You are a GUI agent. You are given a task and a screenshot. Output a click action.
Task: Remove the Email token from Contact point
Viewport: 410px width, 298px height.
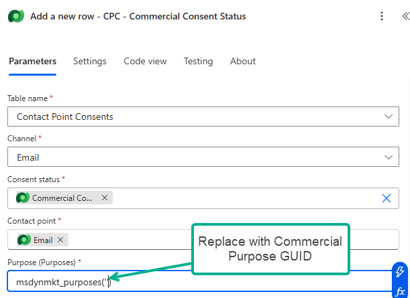coord(60,240)
